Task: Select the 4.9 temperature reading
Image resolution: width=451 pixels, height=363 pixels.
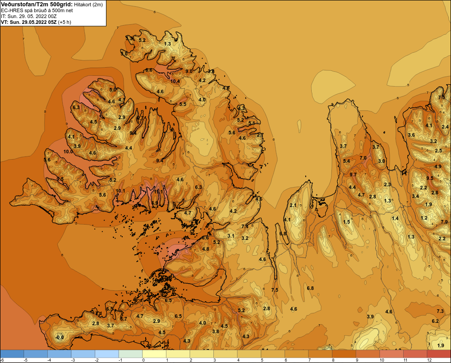Action: point(438,166)
